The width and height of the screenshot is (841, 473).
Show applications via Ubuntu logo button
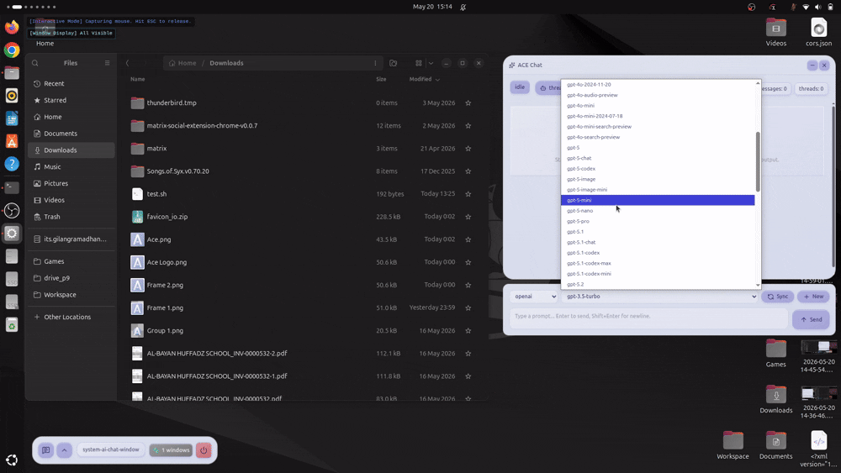[x=12, y=460]
